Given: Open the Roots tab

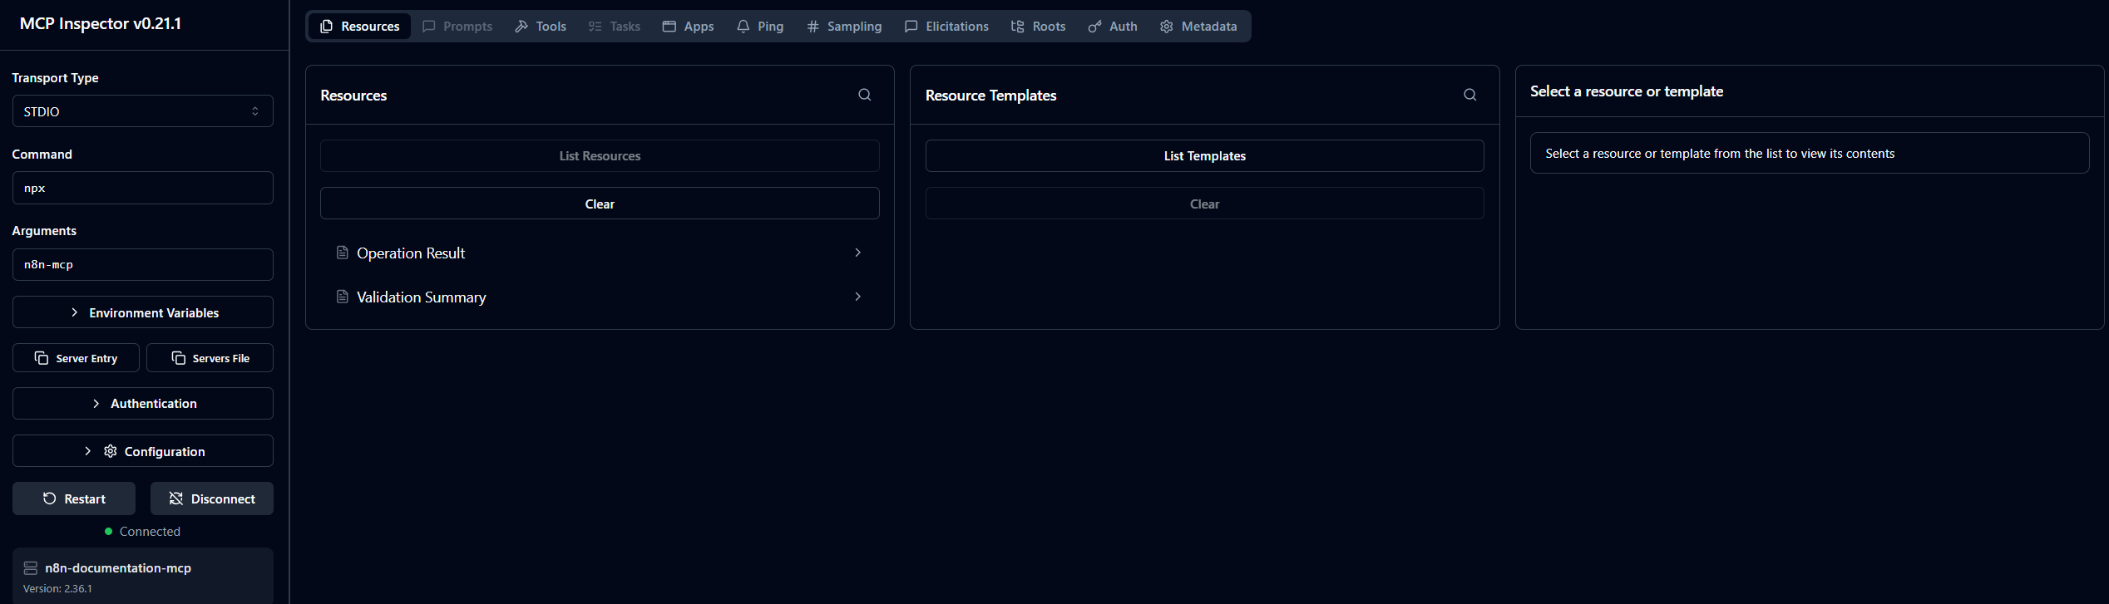Looking at the screenshot, I should pos(1038,27).
